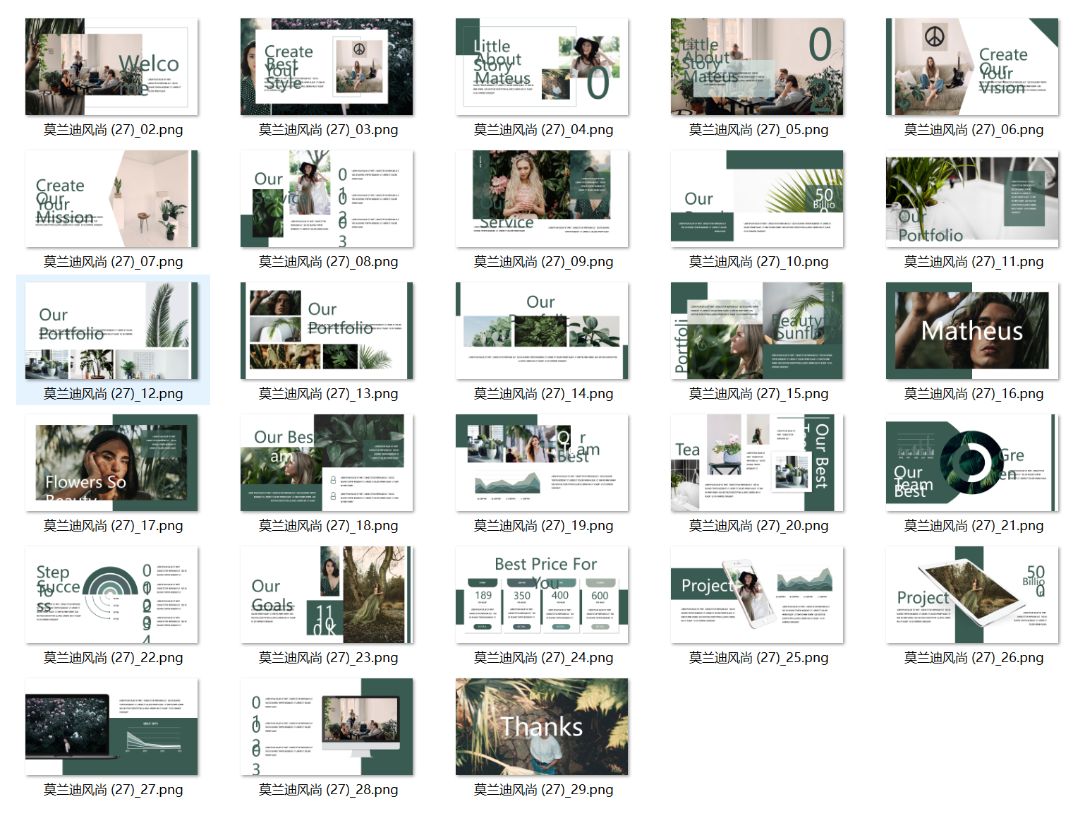Open the Little About Story Mateus slide _04
Image resolution: width=1085 pixels, height=816 pixels.
click(x=542, y=67)
